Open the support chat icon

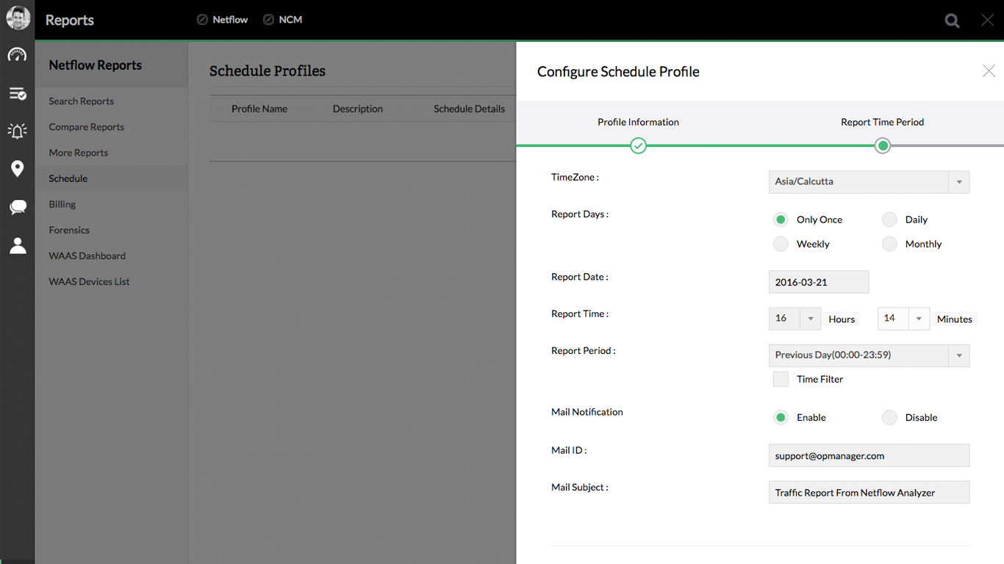[18, 207]
